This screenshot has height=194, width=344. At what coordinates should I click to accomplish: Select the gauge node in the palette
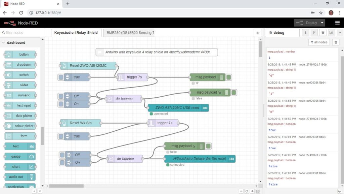pyautogui.click(x=20, y=156)
